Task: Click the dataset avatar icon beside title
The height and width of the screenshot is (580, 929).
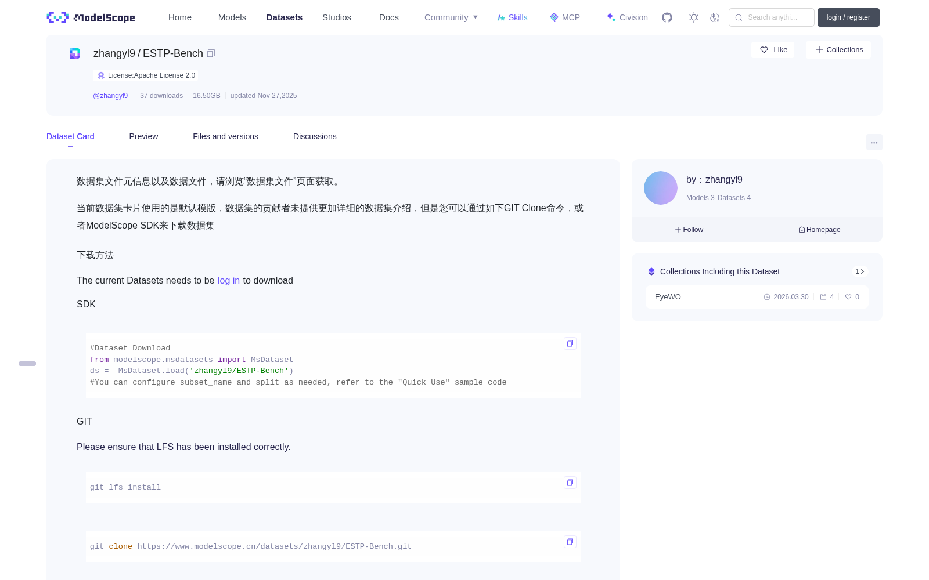Action: 75,53
